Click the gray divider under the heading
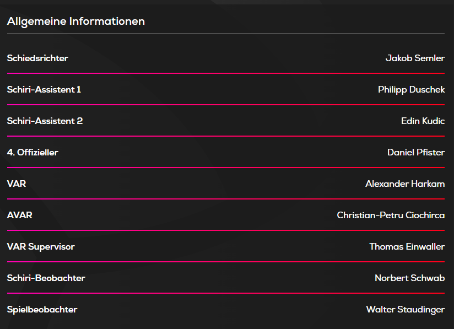The height and width of the screenshot is (329, 454). 226,34
